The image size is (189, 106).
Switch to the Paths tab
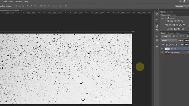pos(178,33)
